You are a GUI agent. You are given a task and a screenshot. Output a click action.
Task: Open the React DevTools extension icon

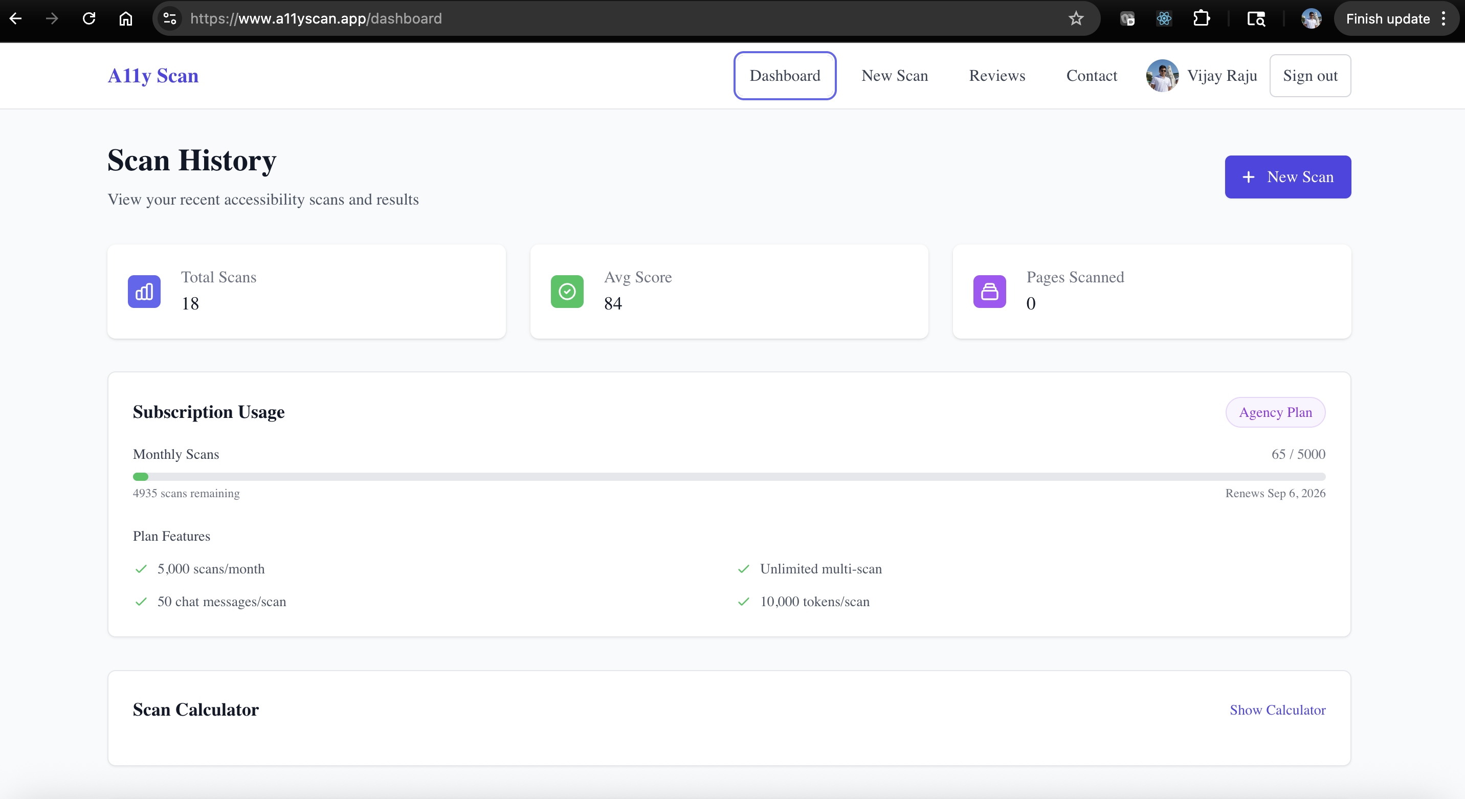[x=1164, y=19]
